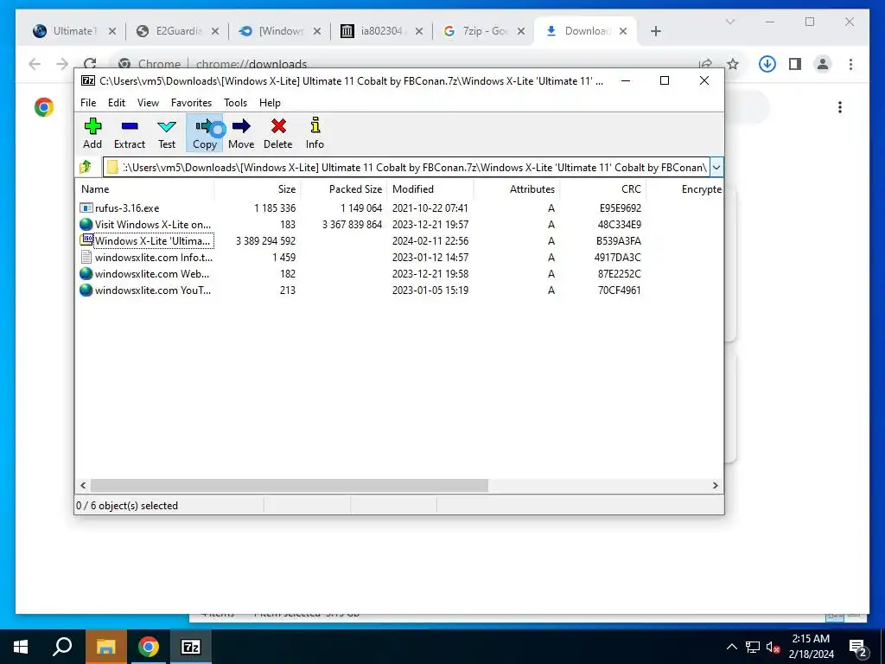Open the File menu
885x664 pixels.
pyautogui.click(x=88, y=103)
